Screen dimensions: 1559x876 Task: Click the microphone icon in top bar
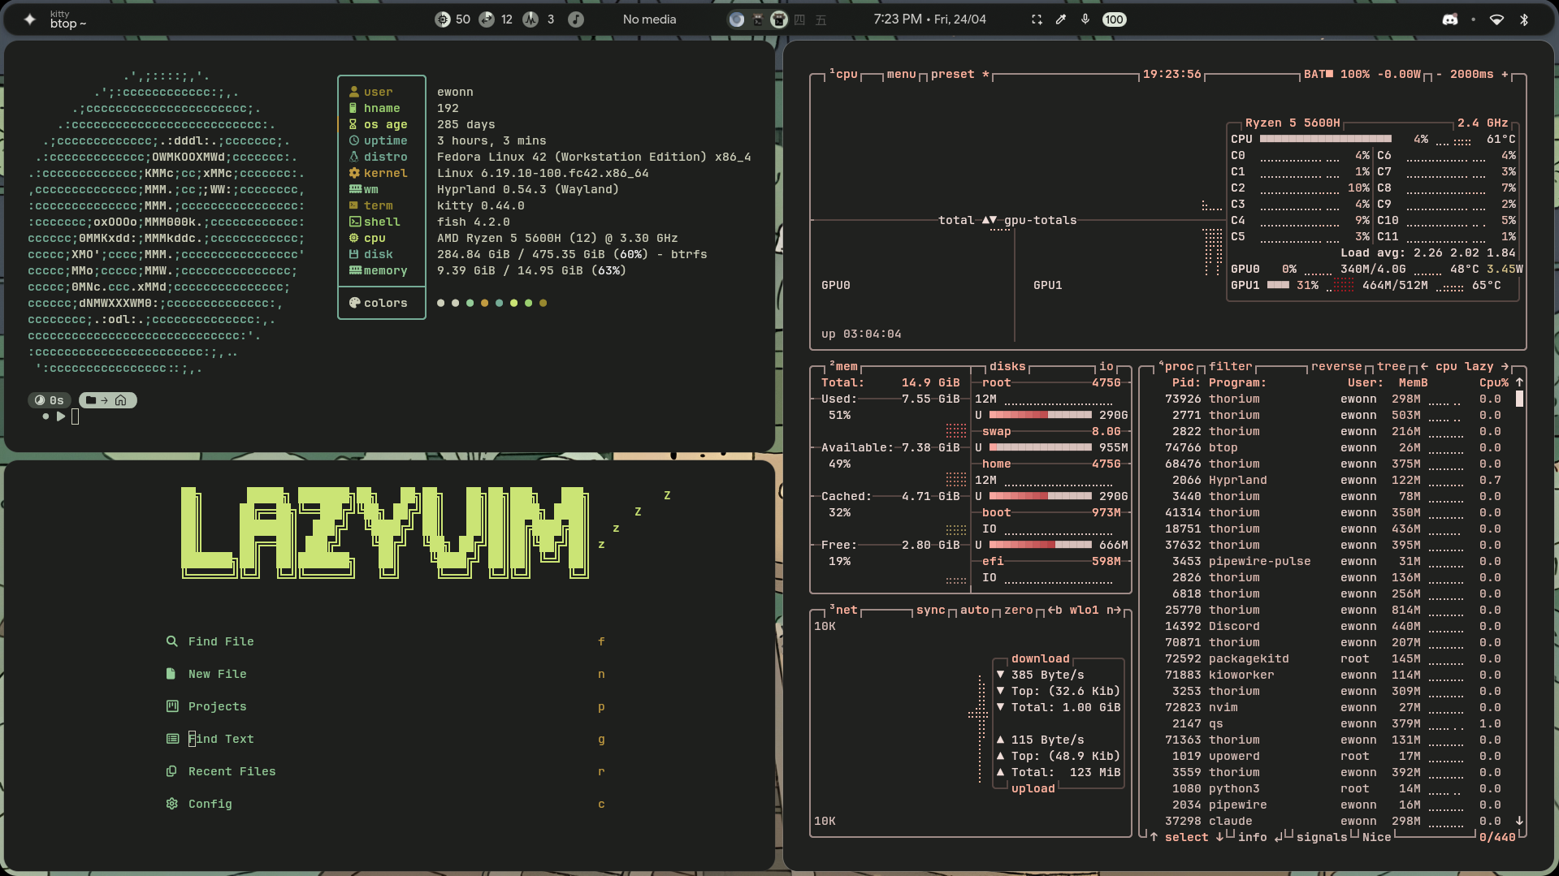[1085, 19]
